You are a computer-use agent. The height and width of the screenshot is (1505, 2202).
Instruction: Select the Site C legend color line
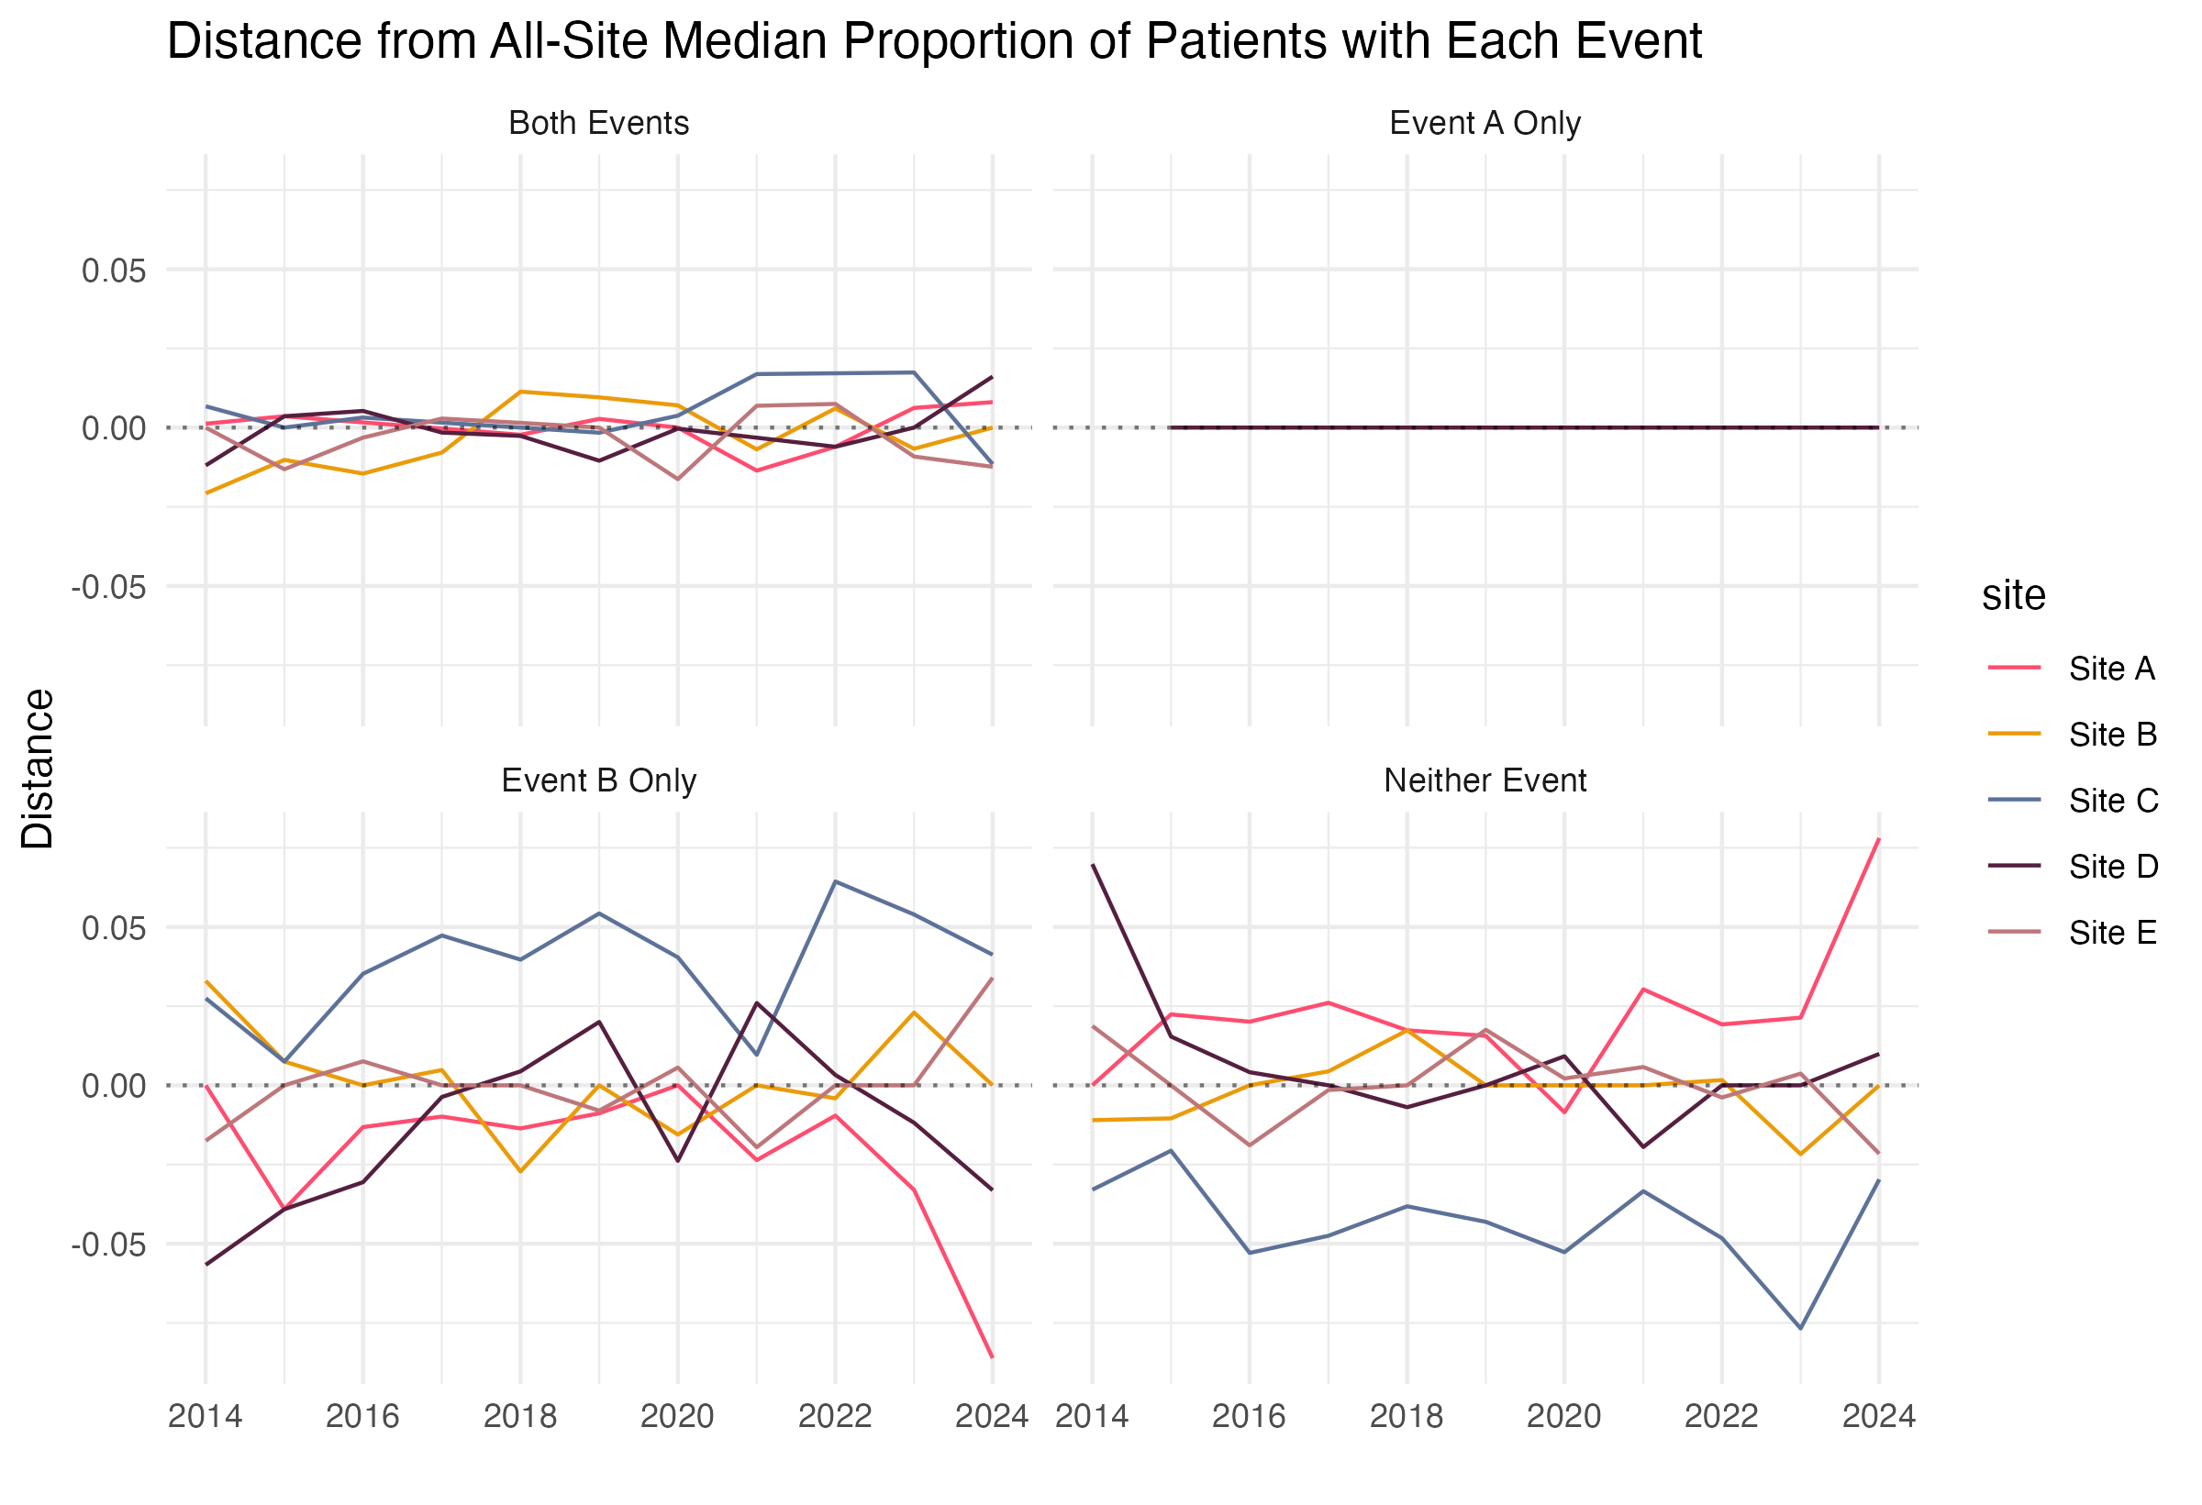[2013, 801]
